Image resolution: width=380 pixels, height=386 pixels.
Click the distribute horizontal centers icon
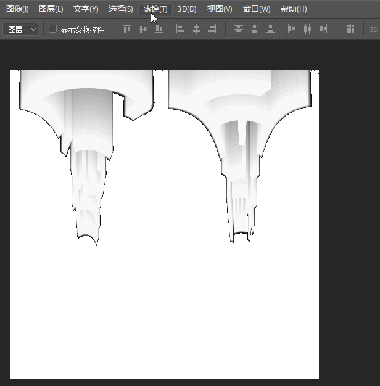click(307, 29)
